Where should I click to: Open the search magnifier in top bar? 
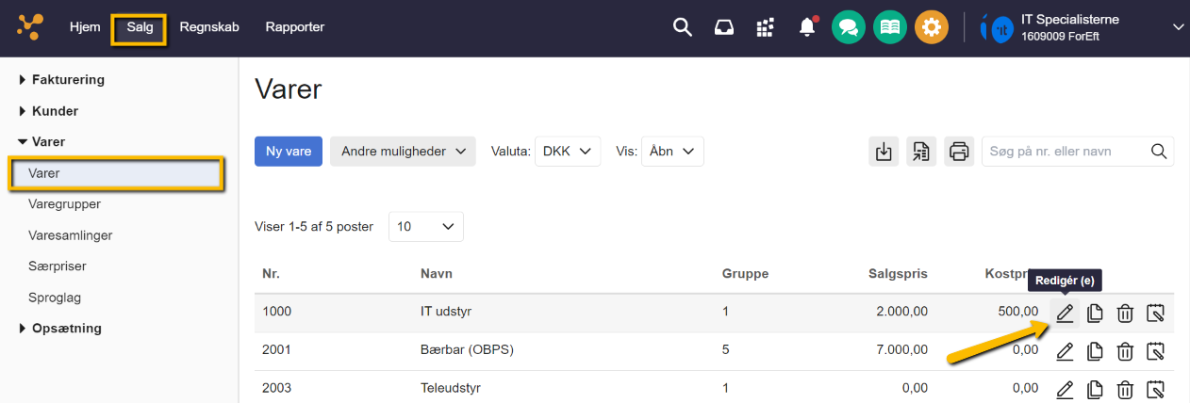pyautogui.click(x=682, y=27)
